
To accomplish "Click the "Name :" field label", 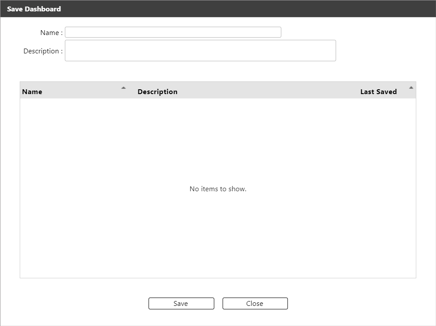I will (51, 33).
